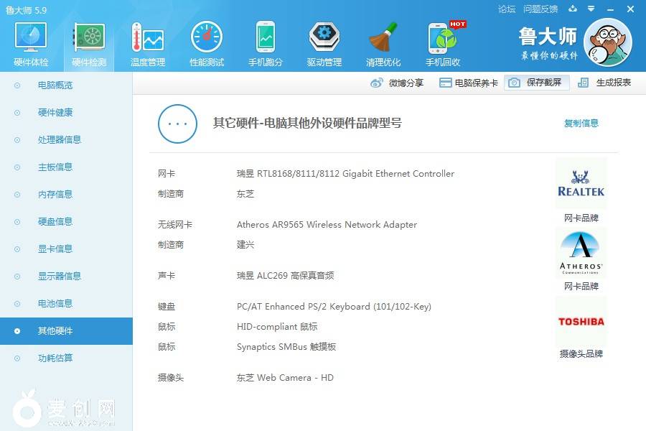The image size is (646, 431).
Task: Click the Toshiba camera brand logo
Action: click(x=581, y=322)
